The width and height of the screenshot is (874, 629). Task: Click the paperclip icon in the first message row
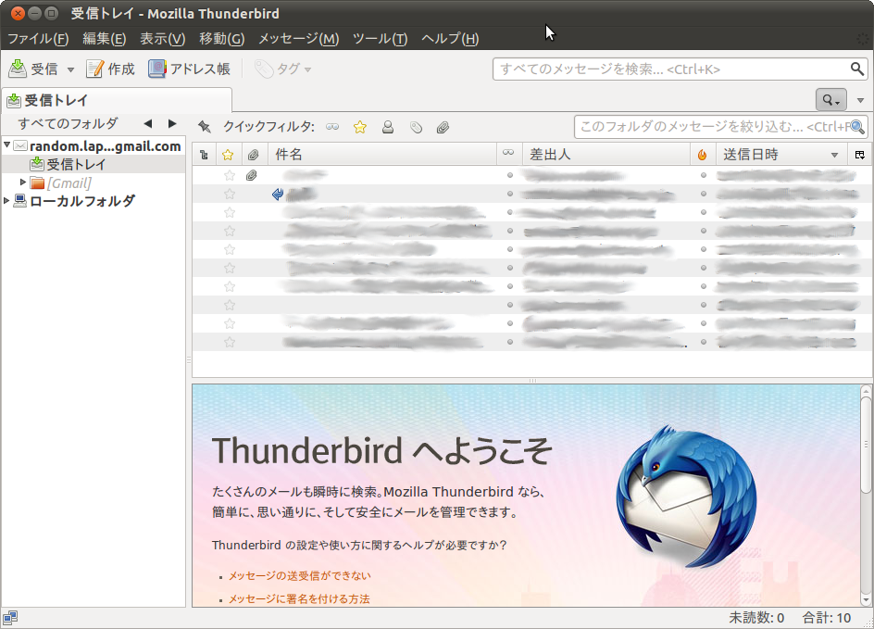[x=252, y=176]
